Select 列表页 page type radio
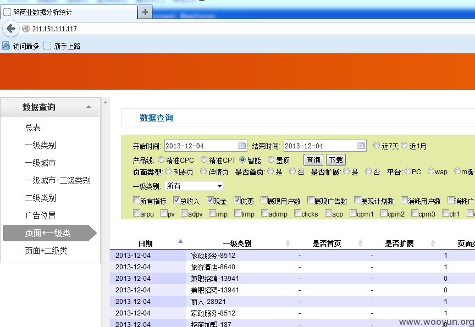 pyautogui.click(x=168, y=171)
